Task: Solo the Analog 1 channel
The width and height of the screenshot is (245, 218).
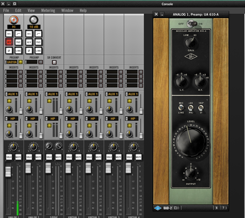Action: tap(9, 157)
